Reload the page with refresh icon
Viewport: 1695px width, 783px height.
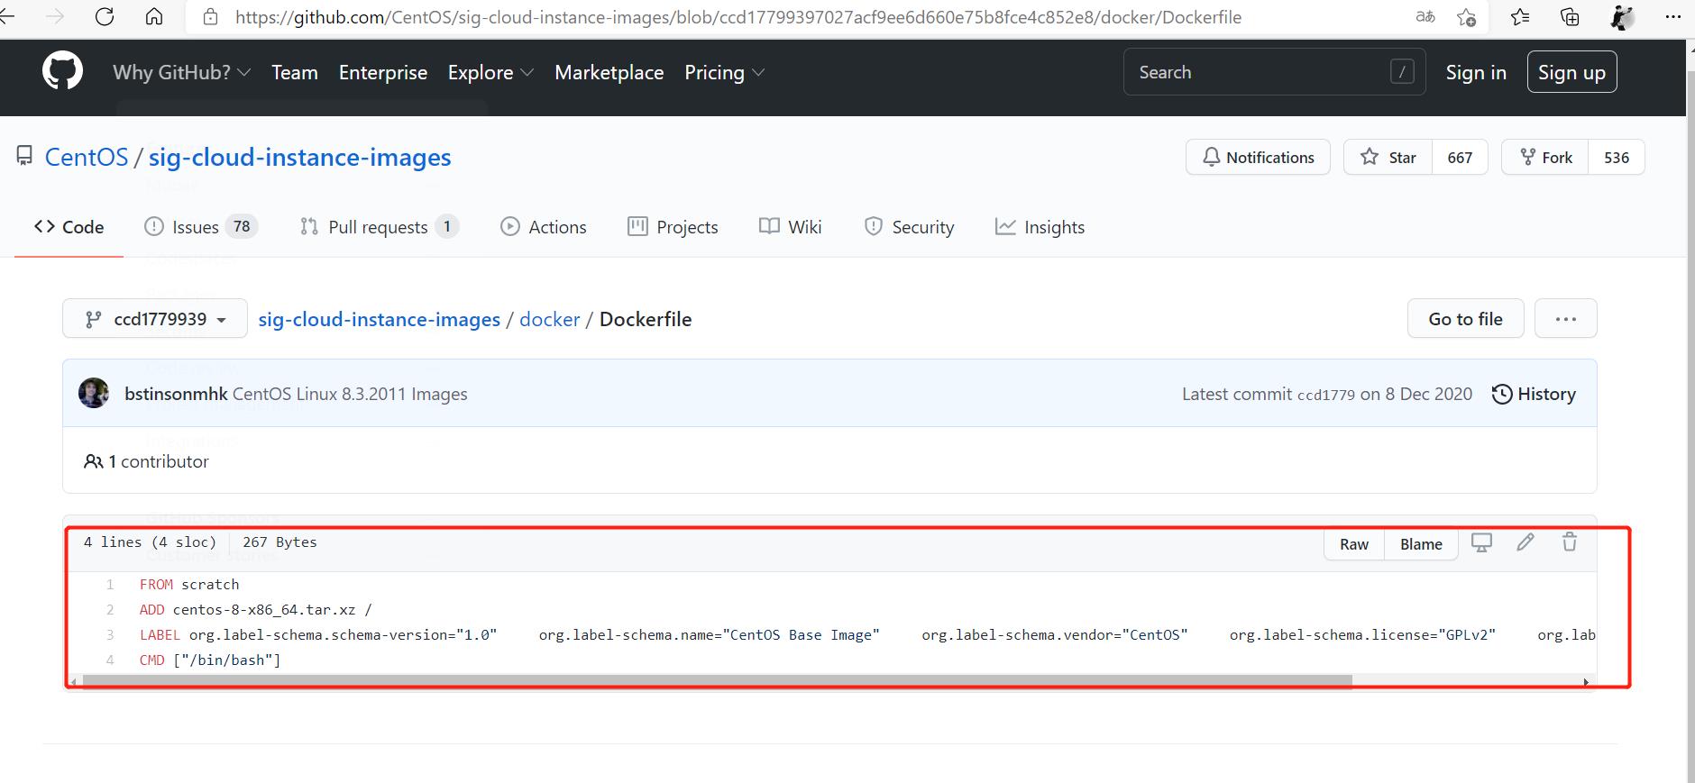[x=105, y=16]
